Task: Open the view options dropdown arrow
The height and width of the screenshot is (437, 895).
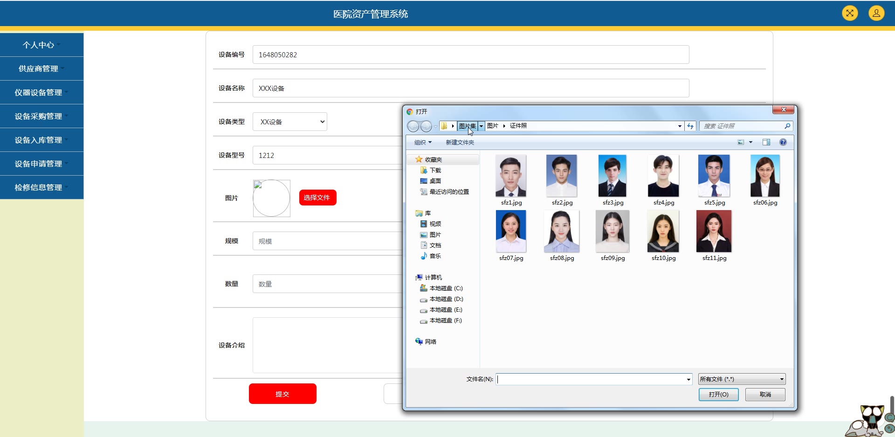Action: 750,142
